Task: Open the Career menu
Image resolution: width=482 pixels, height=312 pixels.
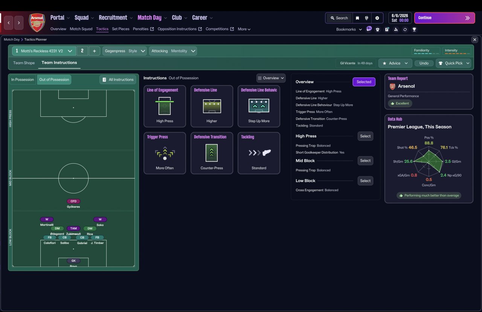Action: [x=202, y=18]
